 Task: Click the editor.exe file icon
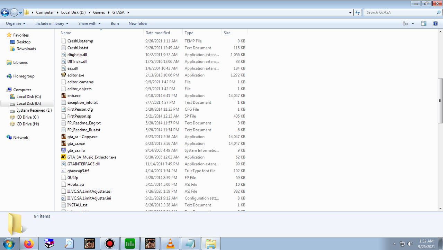(63, 75)
